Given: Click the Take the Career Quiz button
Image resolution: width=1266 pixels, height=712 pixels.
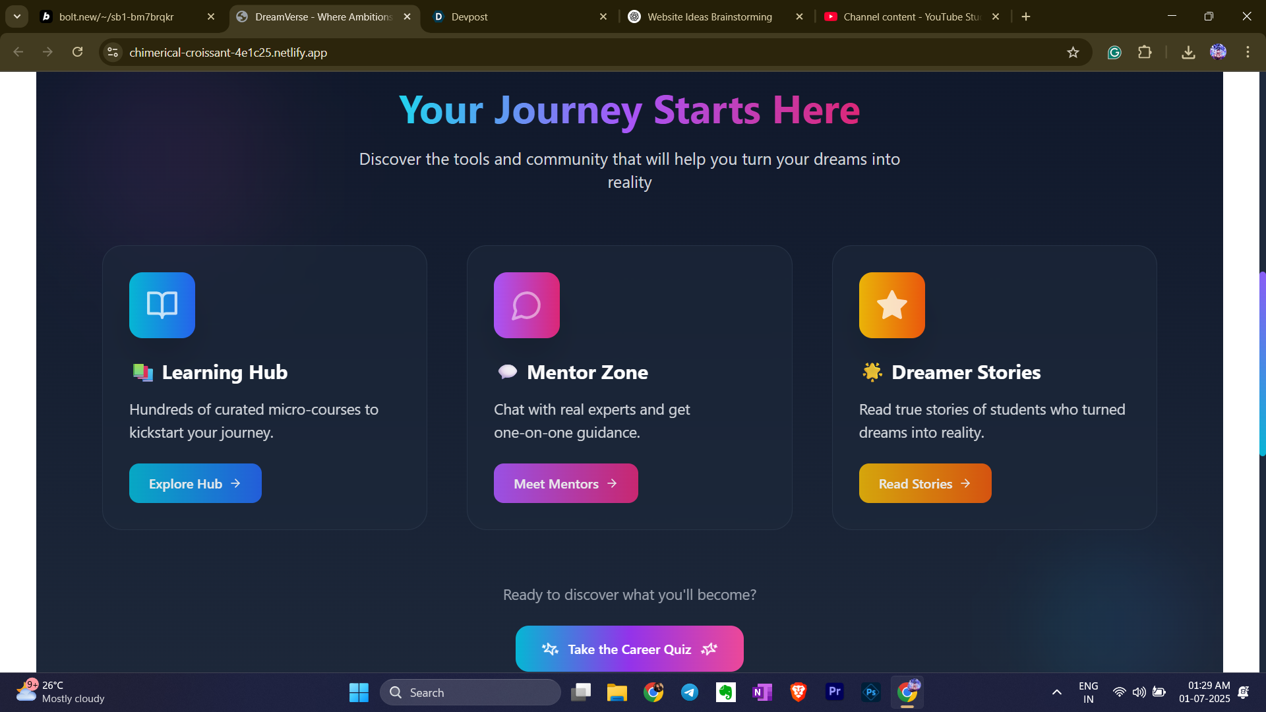Looking at the screenshot, I should point(629,649).
